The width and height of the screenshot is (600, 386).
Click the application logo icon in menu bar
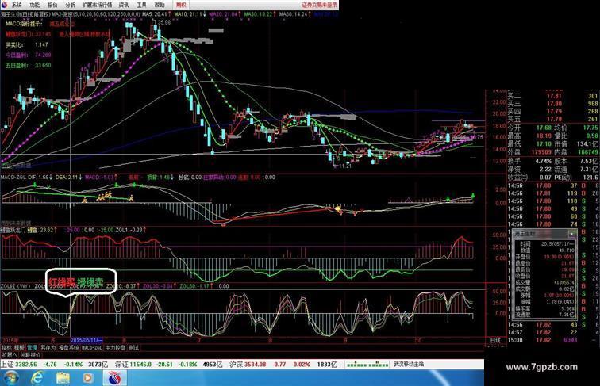coord(4,5)
